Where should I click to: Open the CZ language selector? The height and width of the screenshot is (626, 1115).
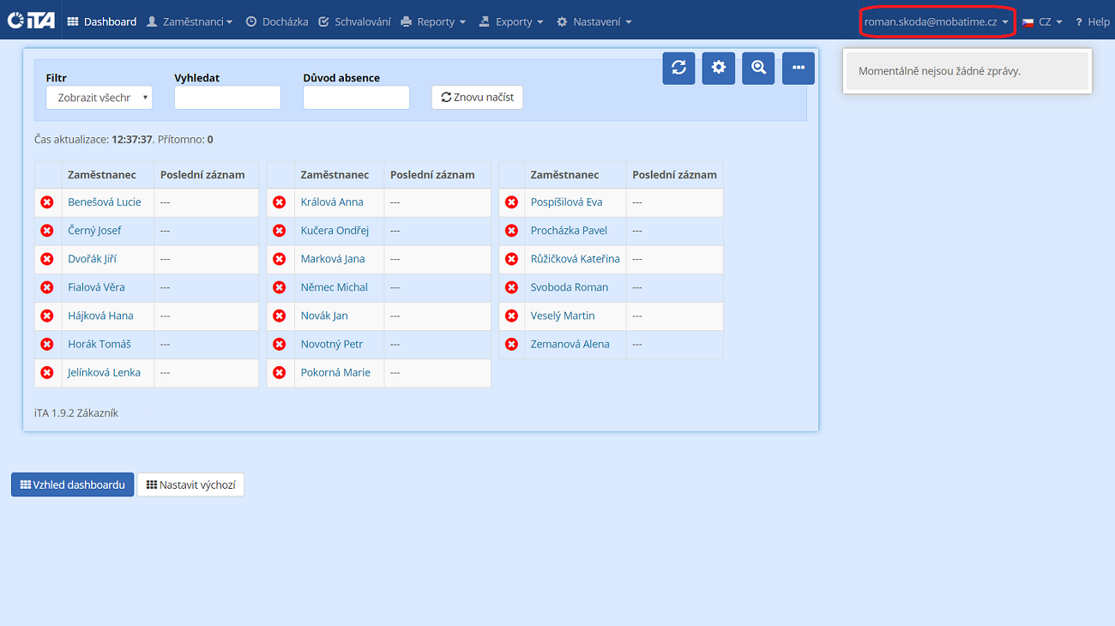(x=1043, y=22)
